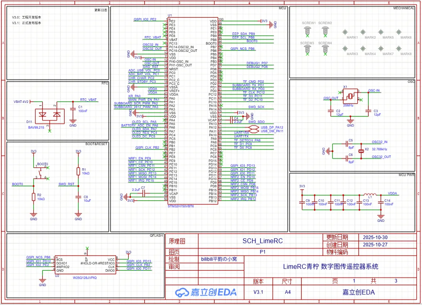Select the STM32H750VBT6 part name text
The width and height of the screenshot is (422, 305).
click(181, 206)
